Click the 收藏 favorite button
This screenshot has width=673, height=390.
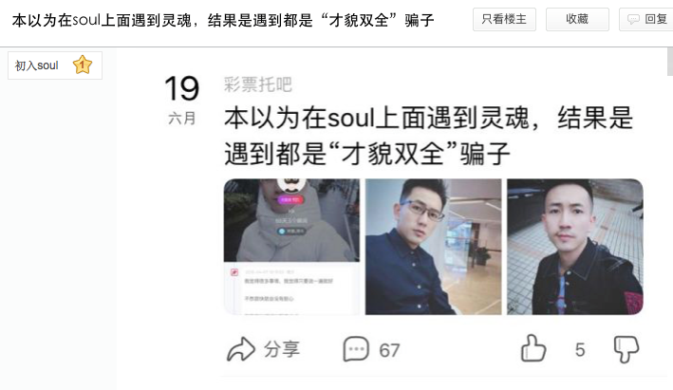[577, 19]
